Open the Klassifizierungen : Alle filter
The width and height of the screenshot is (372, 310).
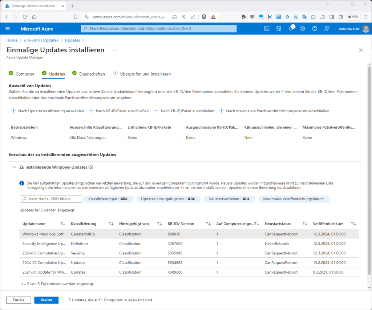point(108,199)
